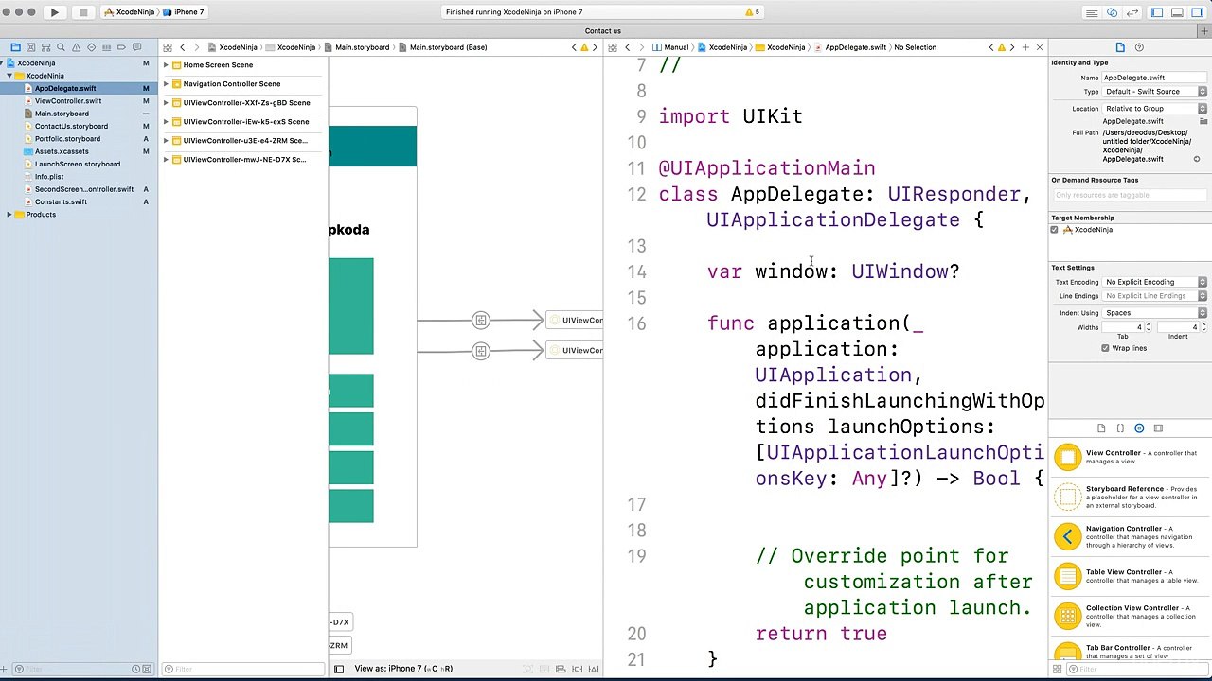This screenshot has height=681, width=1212.
Task: Select ViewController.swift in navigator
Action: coord(68,101)
